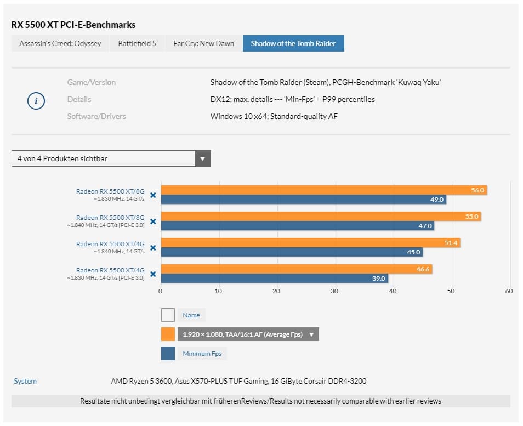Toggle the blue Minimum Fps legend swatch
This screenshot has height=426, width=523.
168,354
